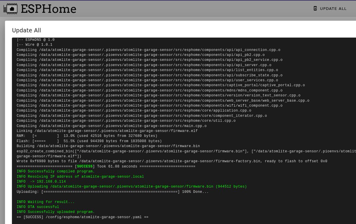356x224 pixels.
Task: Select the api_pb2_service.cpp.o compile line
Action: (x=150, y=60)
